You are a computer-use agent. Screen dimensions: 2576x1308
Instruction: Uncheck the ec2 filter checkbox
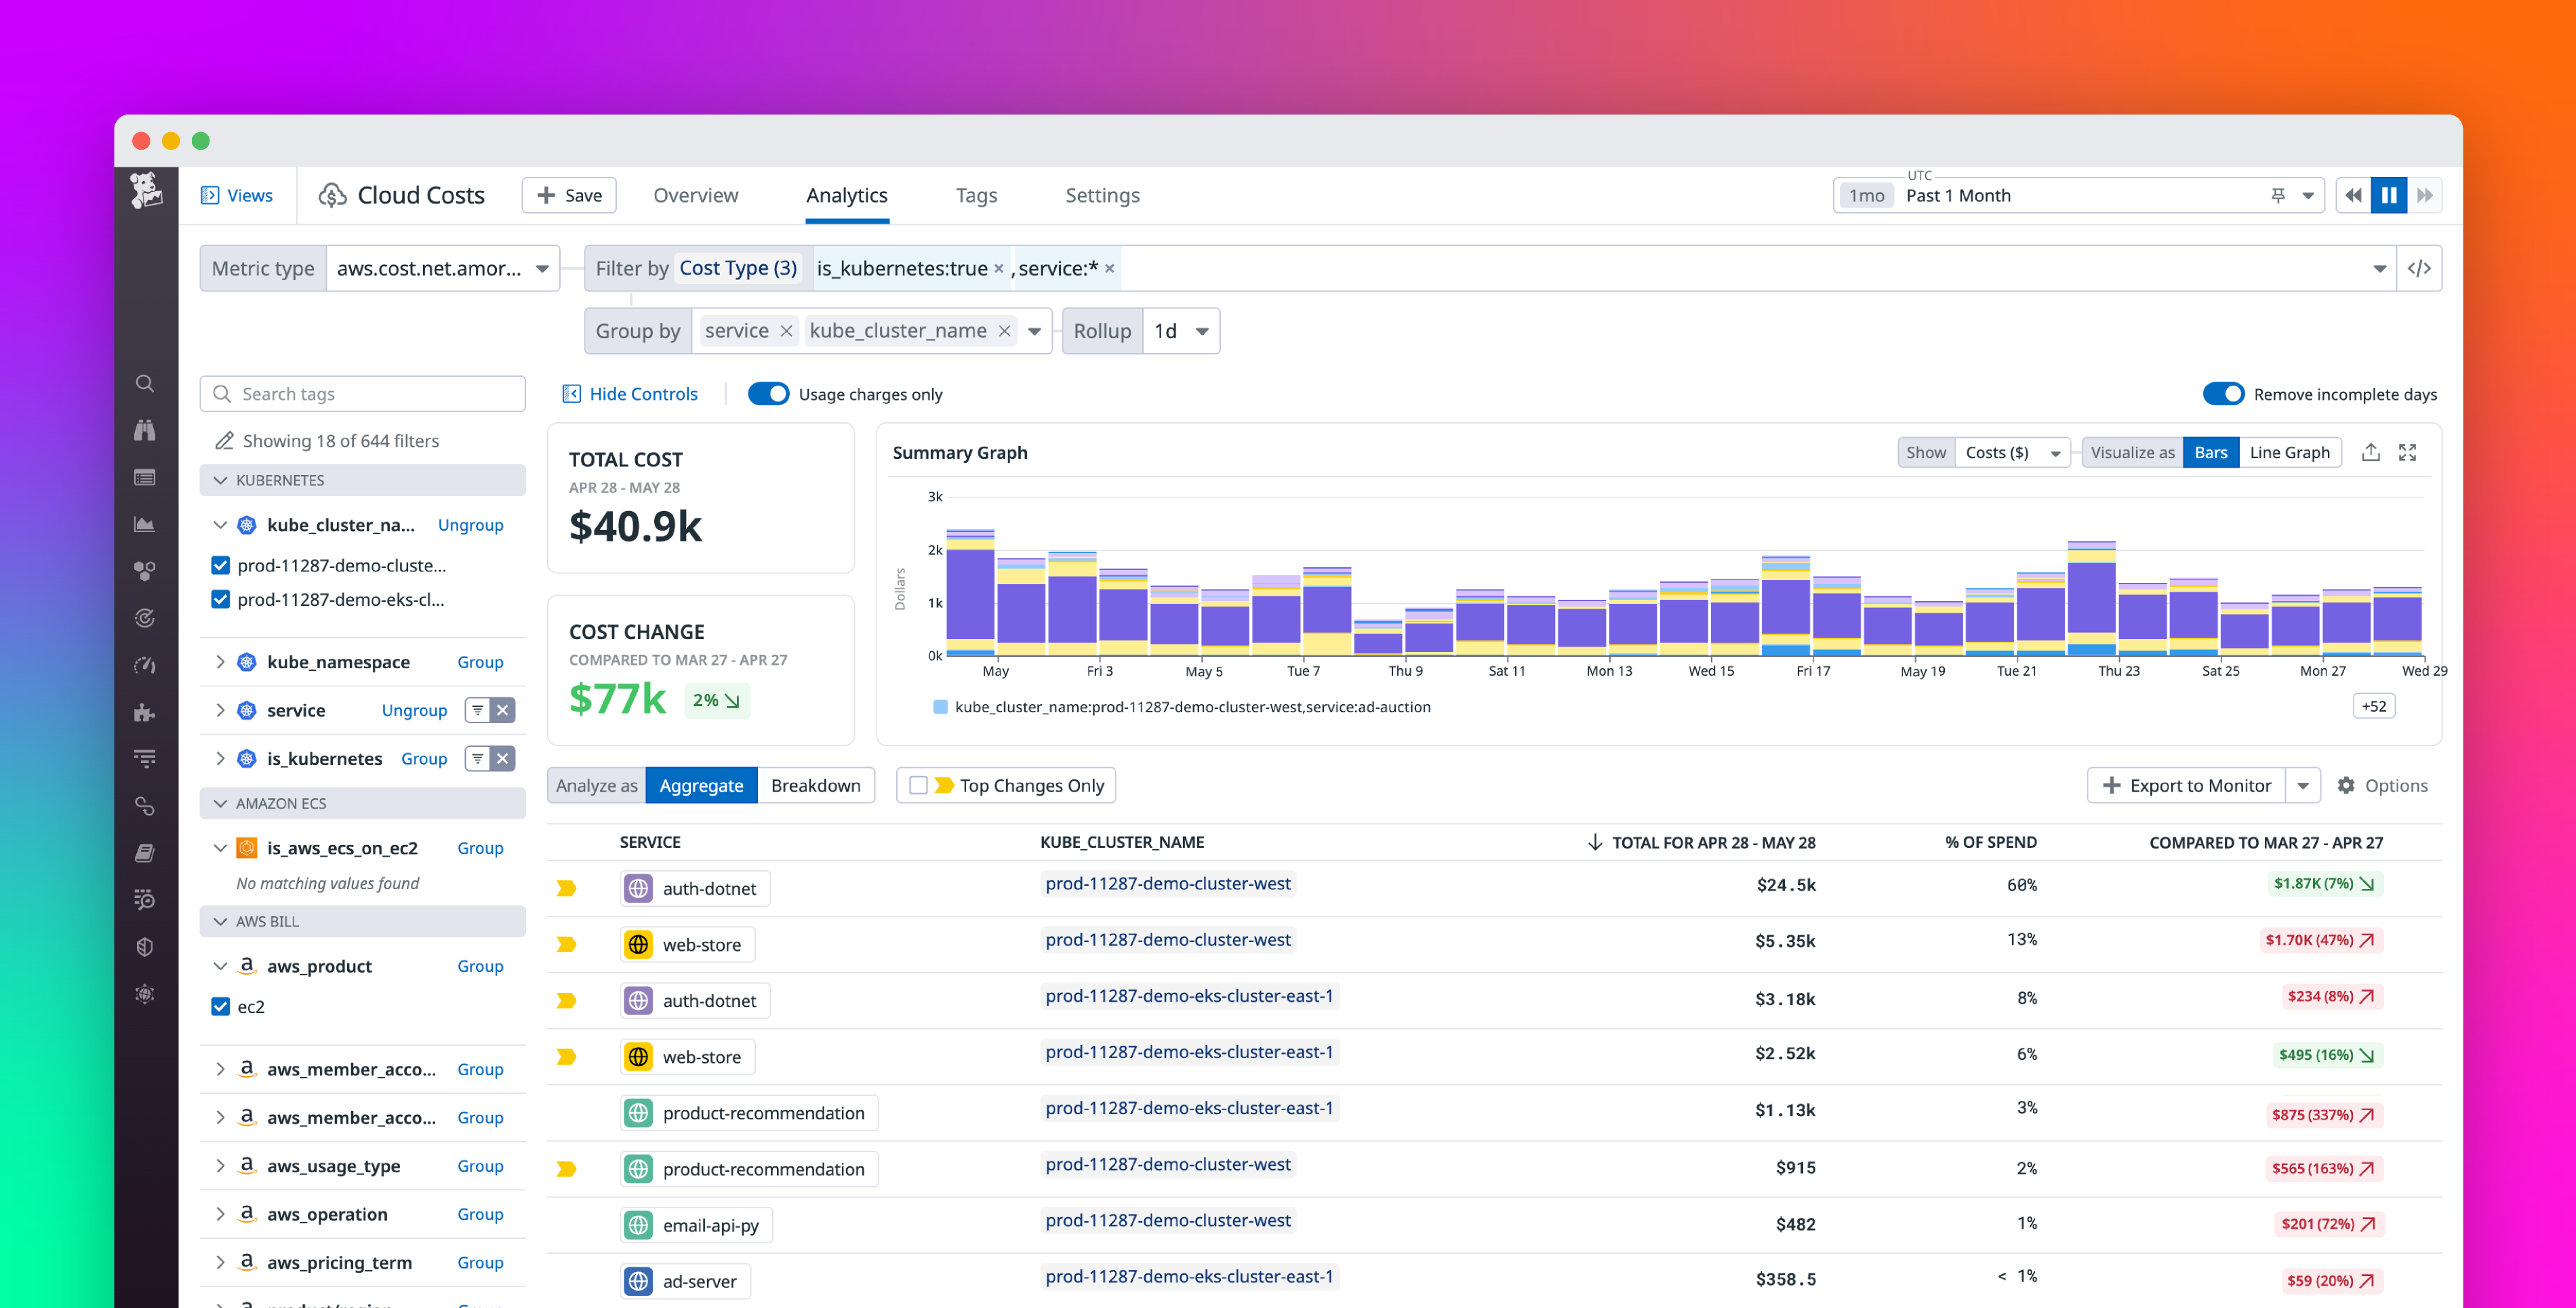point(220,1006)
